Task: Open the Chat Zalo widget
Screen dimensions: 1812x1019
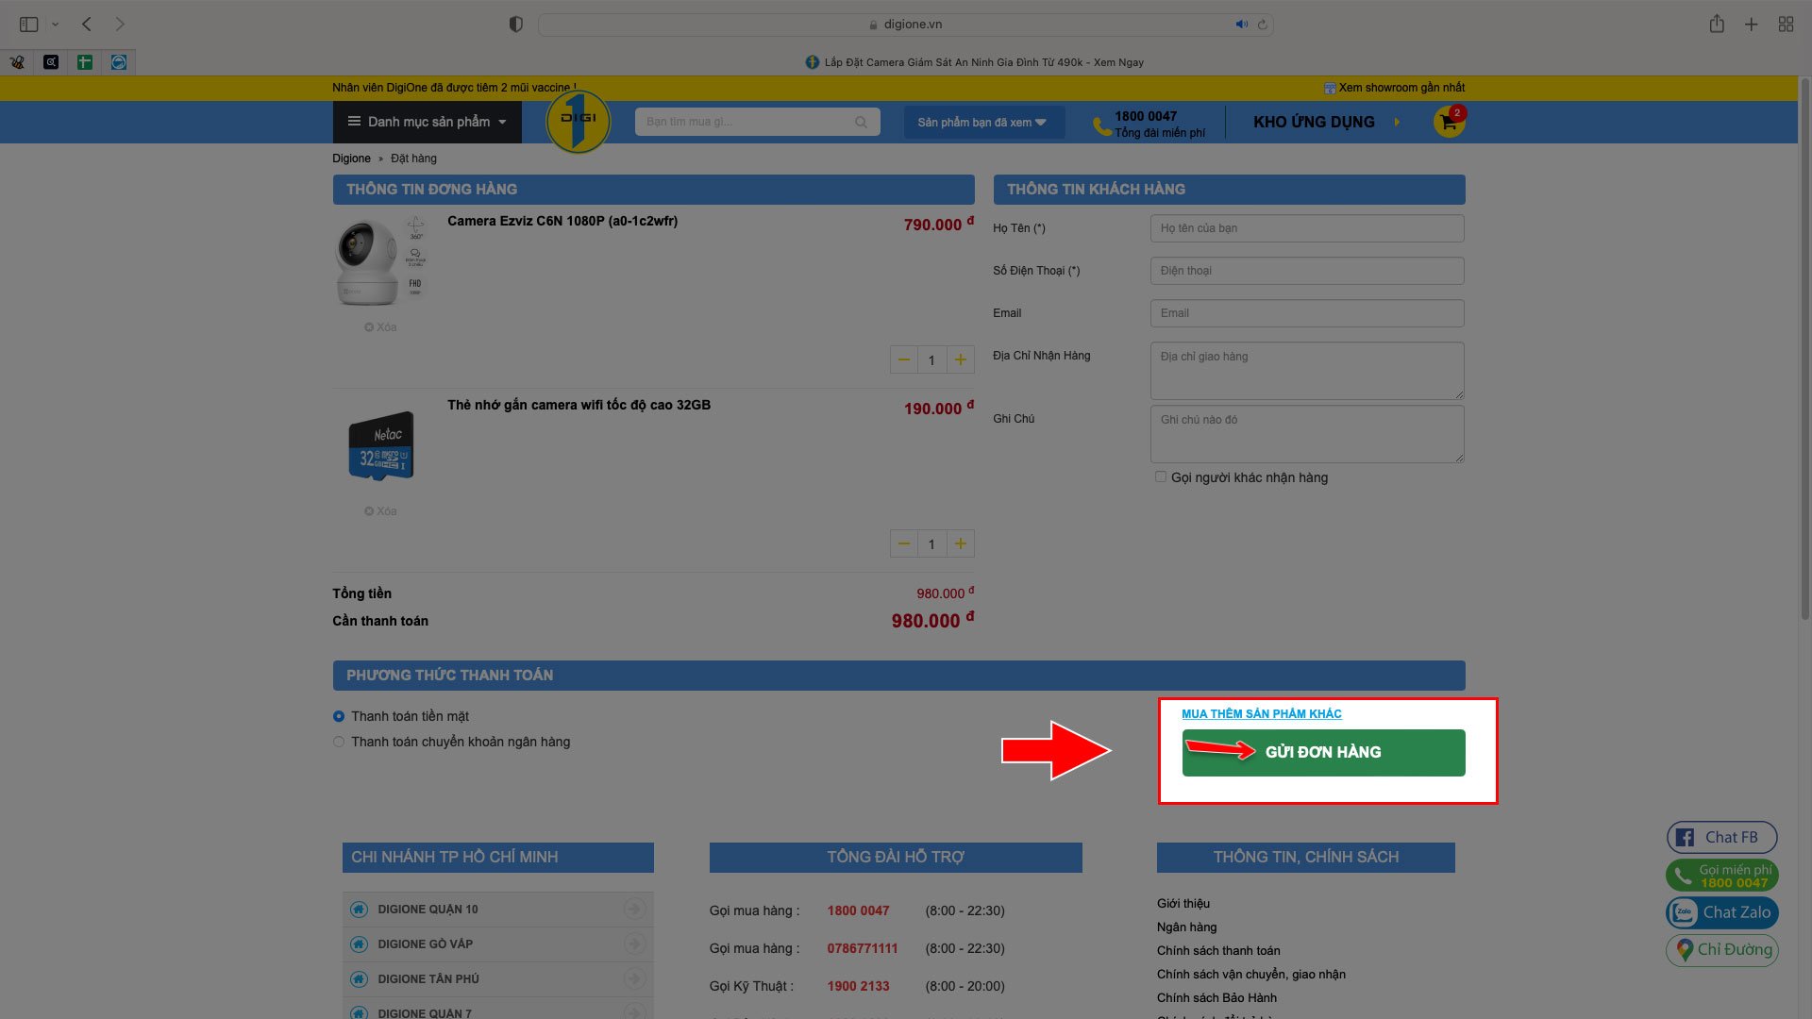Action: click(x=1721, y=912)
